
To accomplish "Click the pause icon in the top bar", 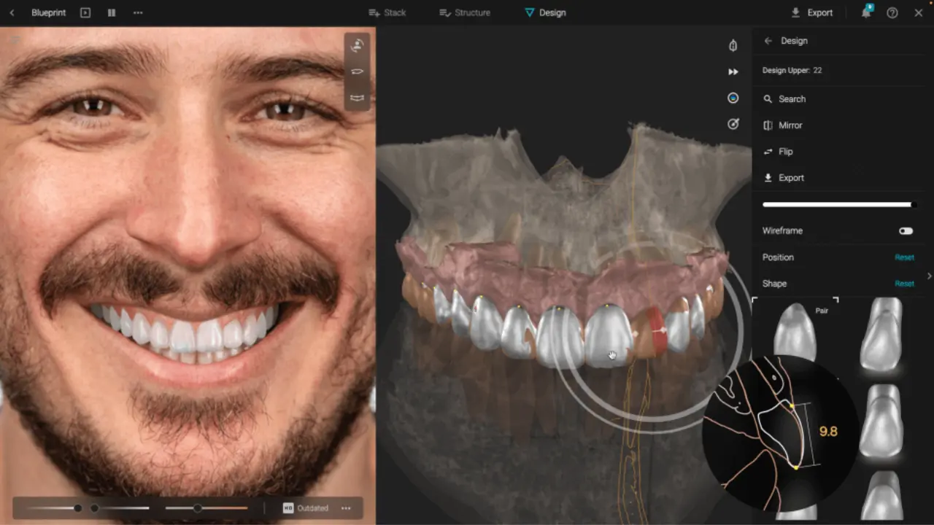I will [112, 12].
